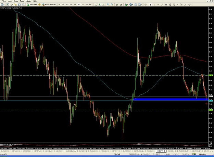Click the yellow MetaEditor icon
Screen dimensions: 214x157
point(39,5)
